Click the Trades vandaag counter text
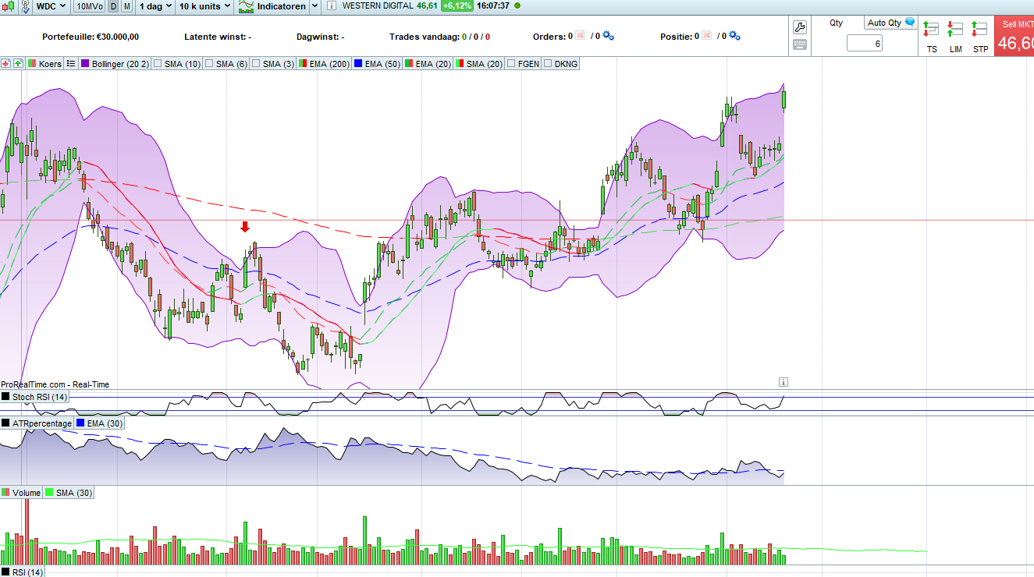 [x=439, y=37]
